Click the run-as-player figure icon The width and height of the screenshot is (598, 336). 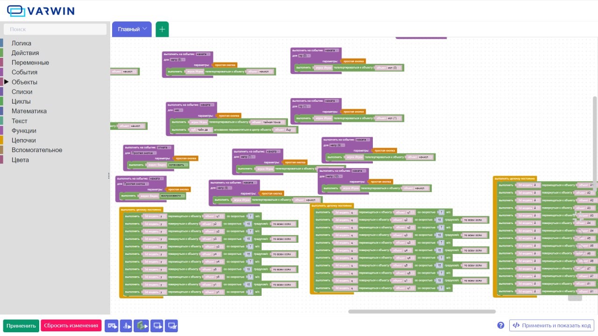coord(126,326)
